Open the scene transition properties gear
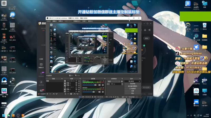The height and width of the screenshot is (118, 211). point(122,81)
